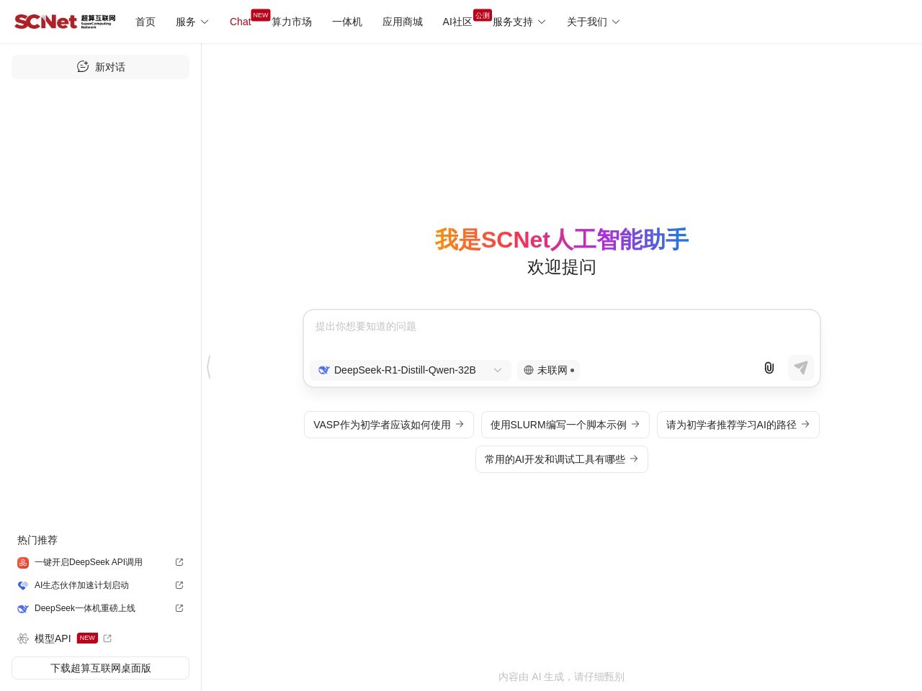
Task: Click 下载超算互联网桌面版 button
Action: (100, 668)
